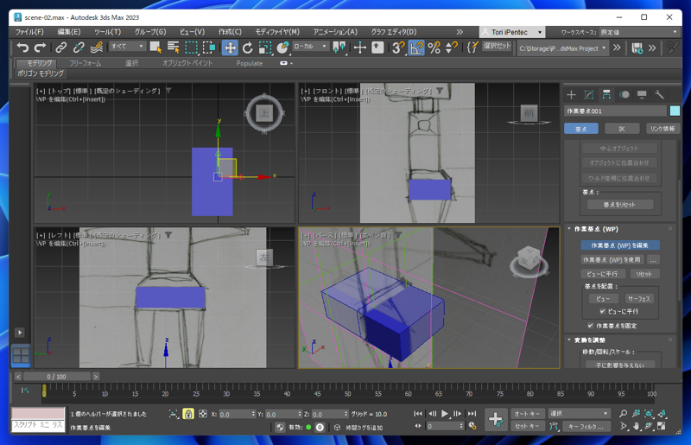Toggle the 3D Snaps button
This screenshot has height=445, width=691.
(398, 48)
